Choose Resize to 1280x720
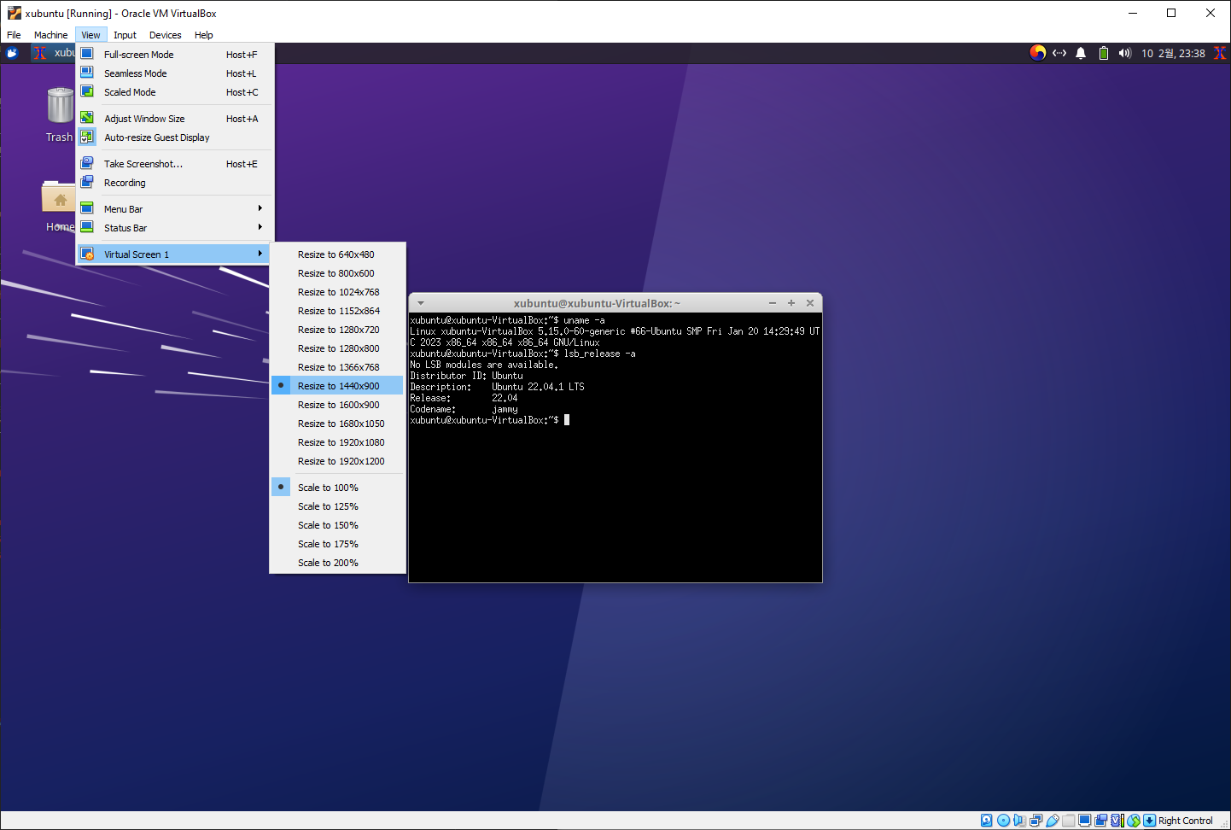 point(337,330)
